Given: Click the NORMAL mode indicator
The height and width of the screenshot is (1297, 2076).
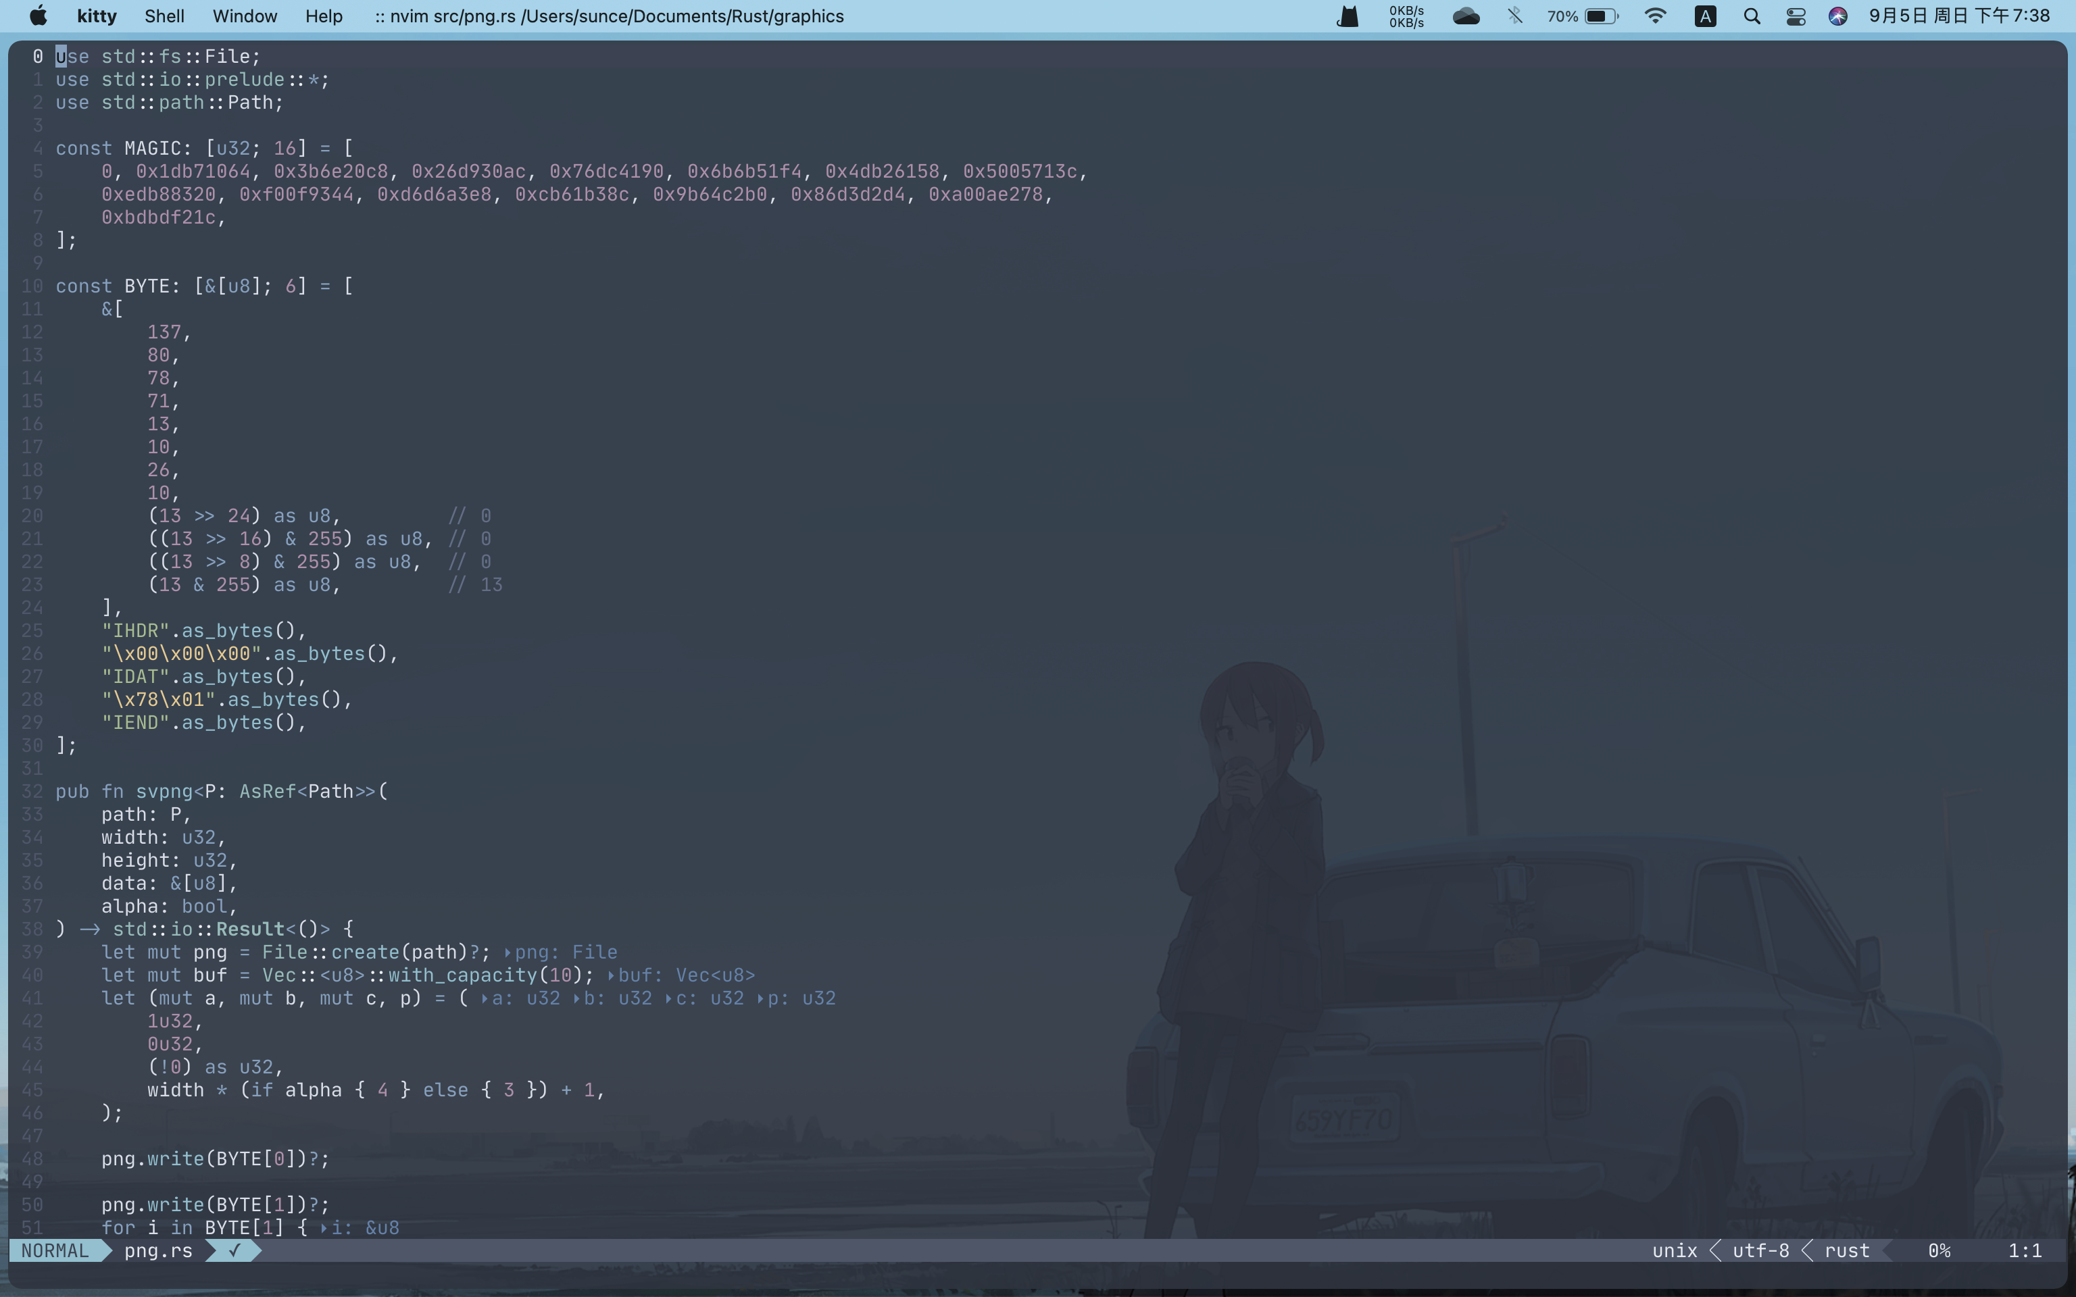Looking at the screenshot, I should [x=55, y=1250].
